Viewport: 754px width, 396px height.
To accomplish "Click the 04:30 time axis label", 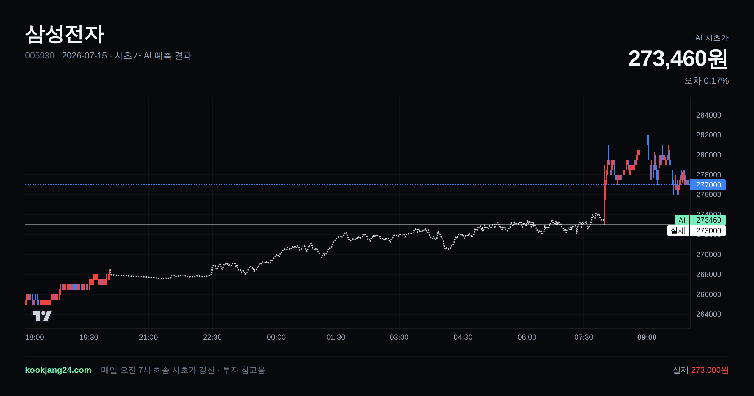I will [x=463, y=337].
